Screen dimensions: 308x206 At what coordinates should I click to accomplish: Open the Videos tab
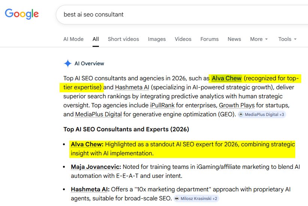183,39
